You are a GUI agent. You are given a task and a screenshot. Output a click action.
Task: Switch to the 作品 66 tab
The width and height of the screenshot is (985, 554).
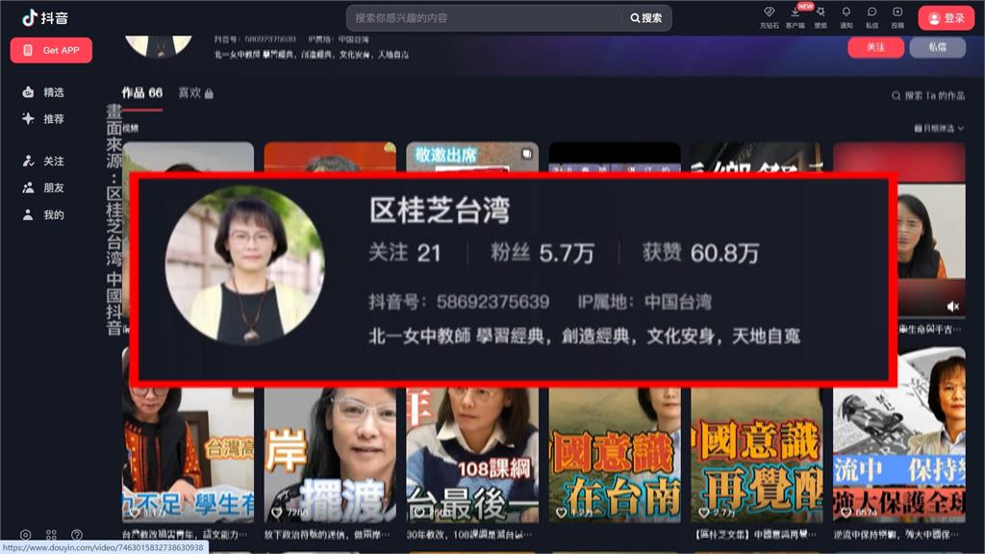click(x=142, y=93)
